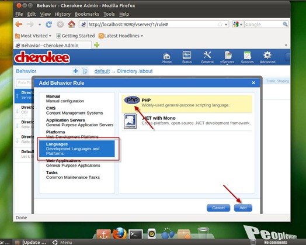The height and width of the screenshot is (245, 306).
Task: Switch to the Traffic Shaping tab
Action: click(x=277, y=81)
